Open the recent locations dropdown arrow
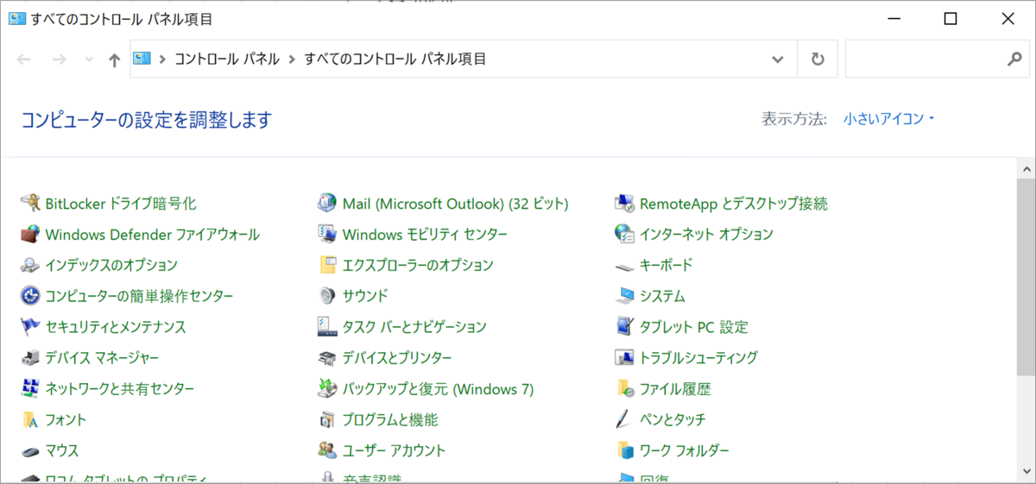This screenshot has width=1036, height=484. (89, 60)
